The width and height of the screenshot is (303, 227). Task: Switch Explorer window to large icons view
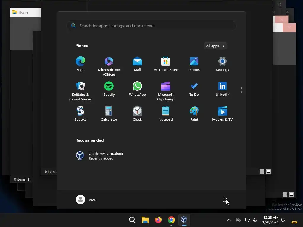268,171
